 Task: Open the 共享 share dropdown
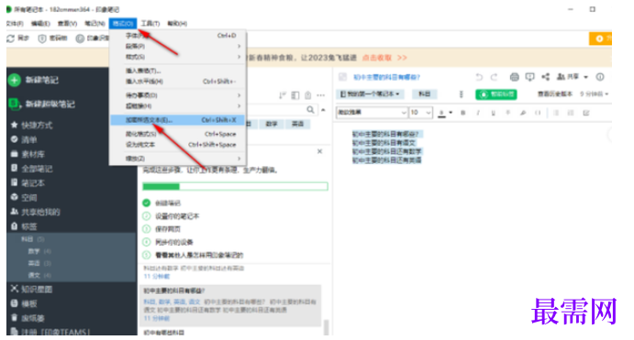[x=573, y=77]
